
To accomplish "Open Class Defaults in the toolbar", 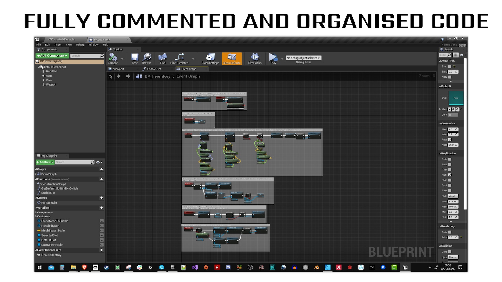I will click(232, 58).
